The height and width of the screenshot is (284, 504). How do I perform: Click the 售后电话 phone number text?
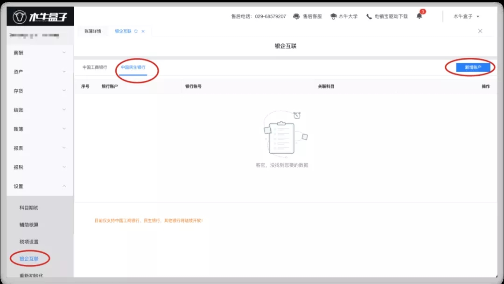click(x=259, y=16)
